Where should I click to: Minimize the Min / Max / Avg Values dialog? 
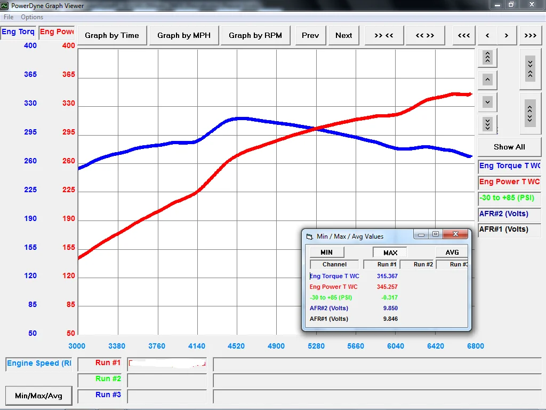[x=421, y=234]
